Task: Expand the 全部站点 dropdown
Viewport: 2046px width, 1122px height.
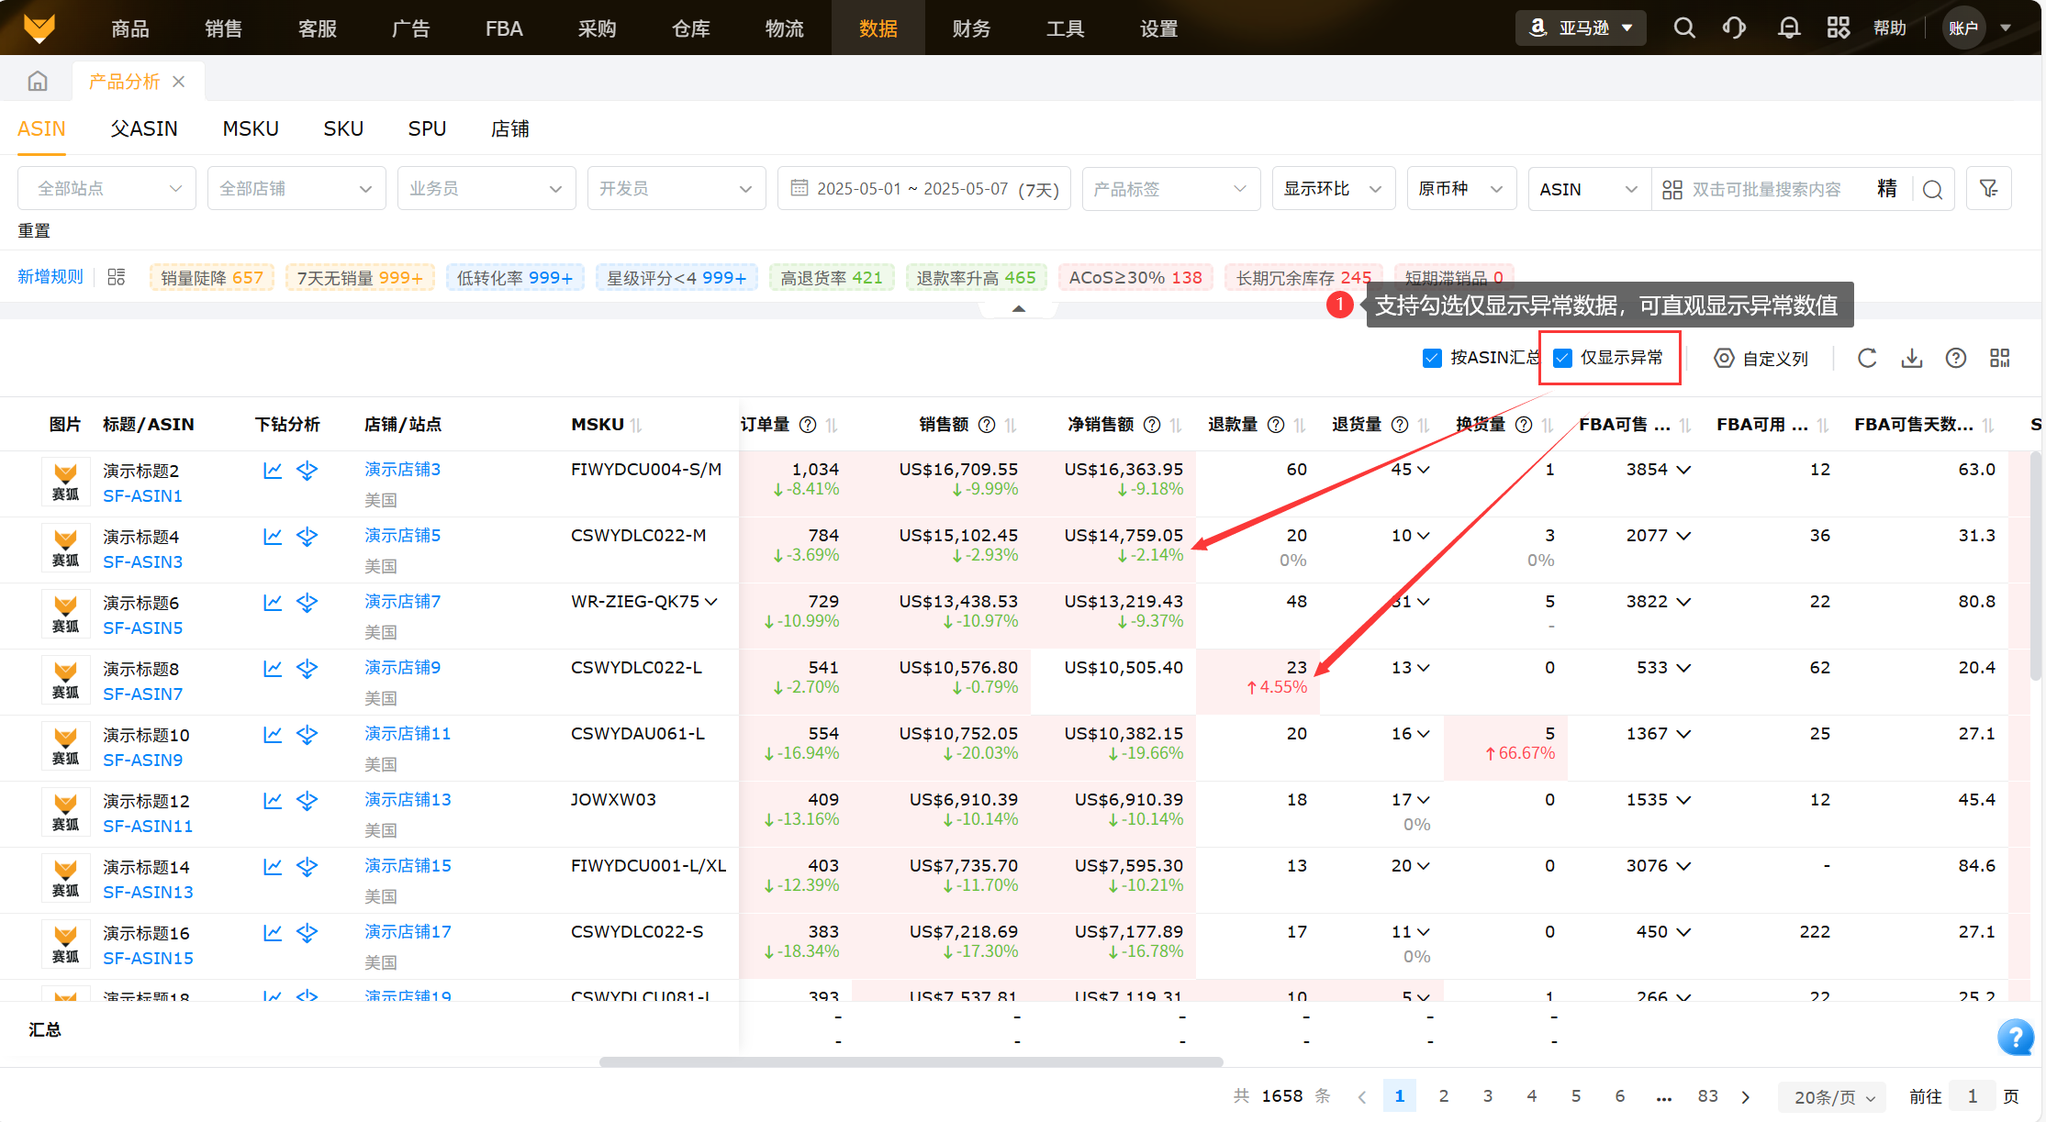Action: pos(106,188)
